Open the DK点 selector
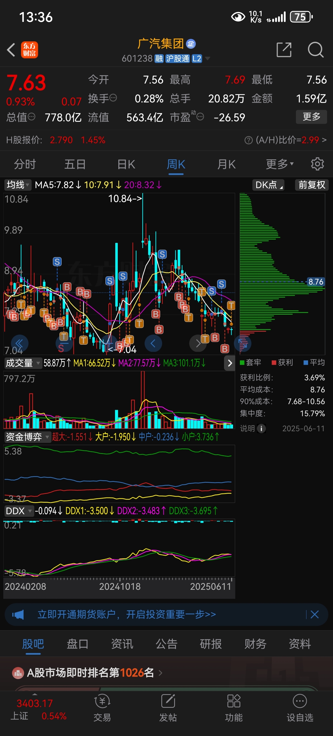 tap(268, 185)
